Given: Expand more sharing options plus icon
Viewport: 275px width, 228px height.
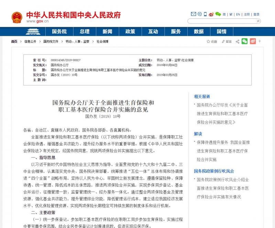Looking at the screenshot, I should coord(260,41).
